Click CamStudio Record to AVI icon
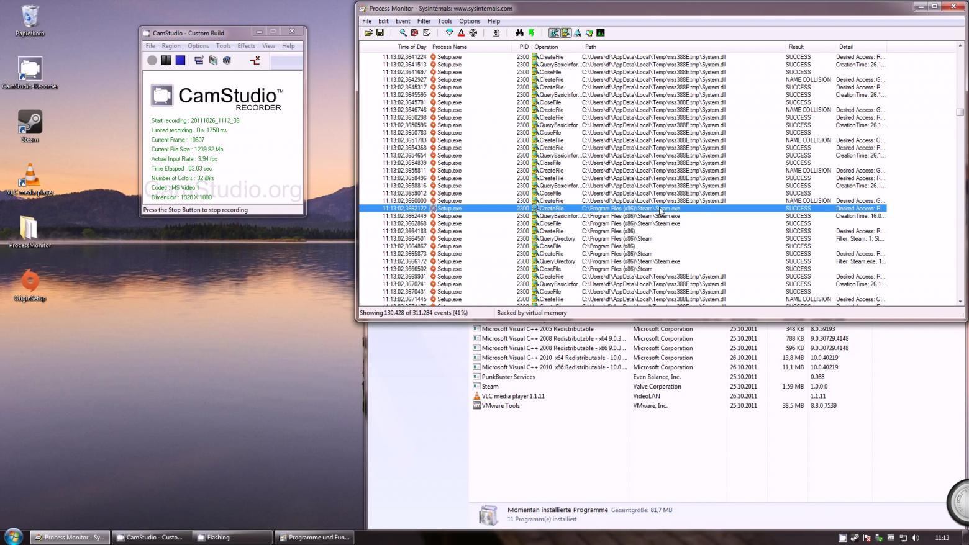969x545 pixels. pos(213,60)
